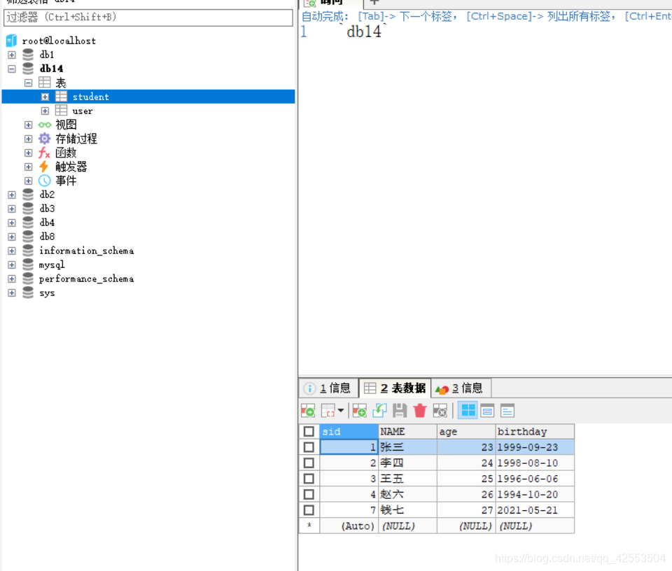Click the user table icon
Image resolution: width=672 pixels, height=571 pixels.
pyautogui.click(x=62, y=111)
